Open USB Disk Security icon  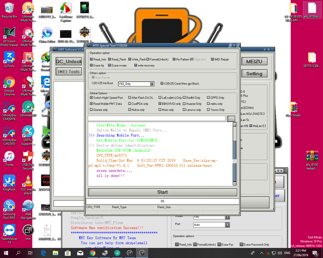click(x=28, y=160)
